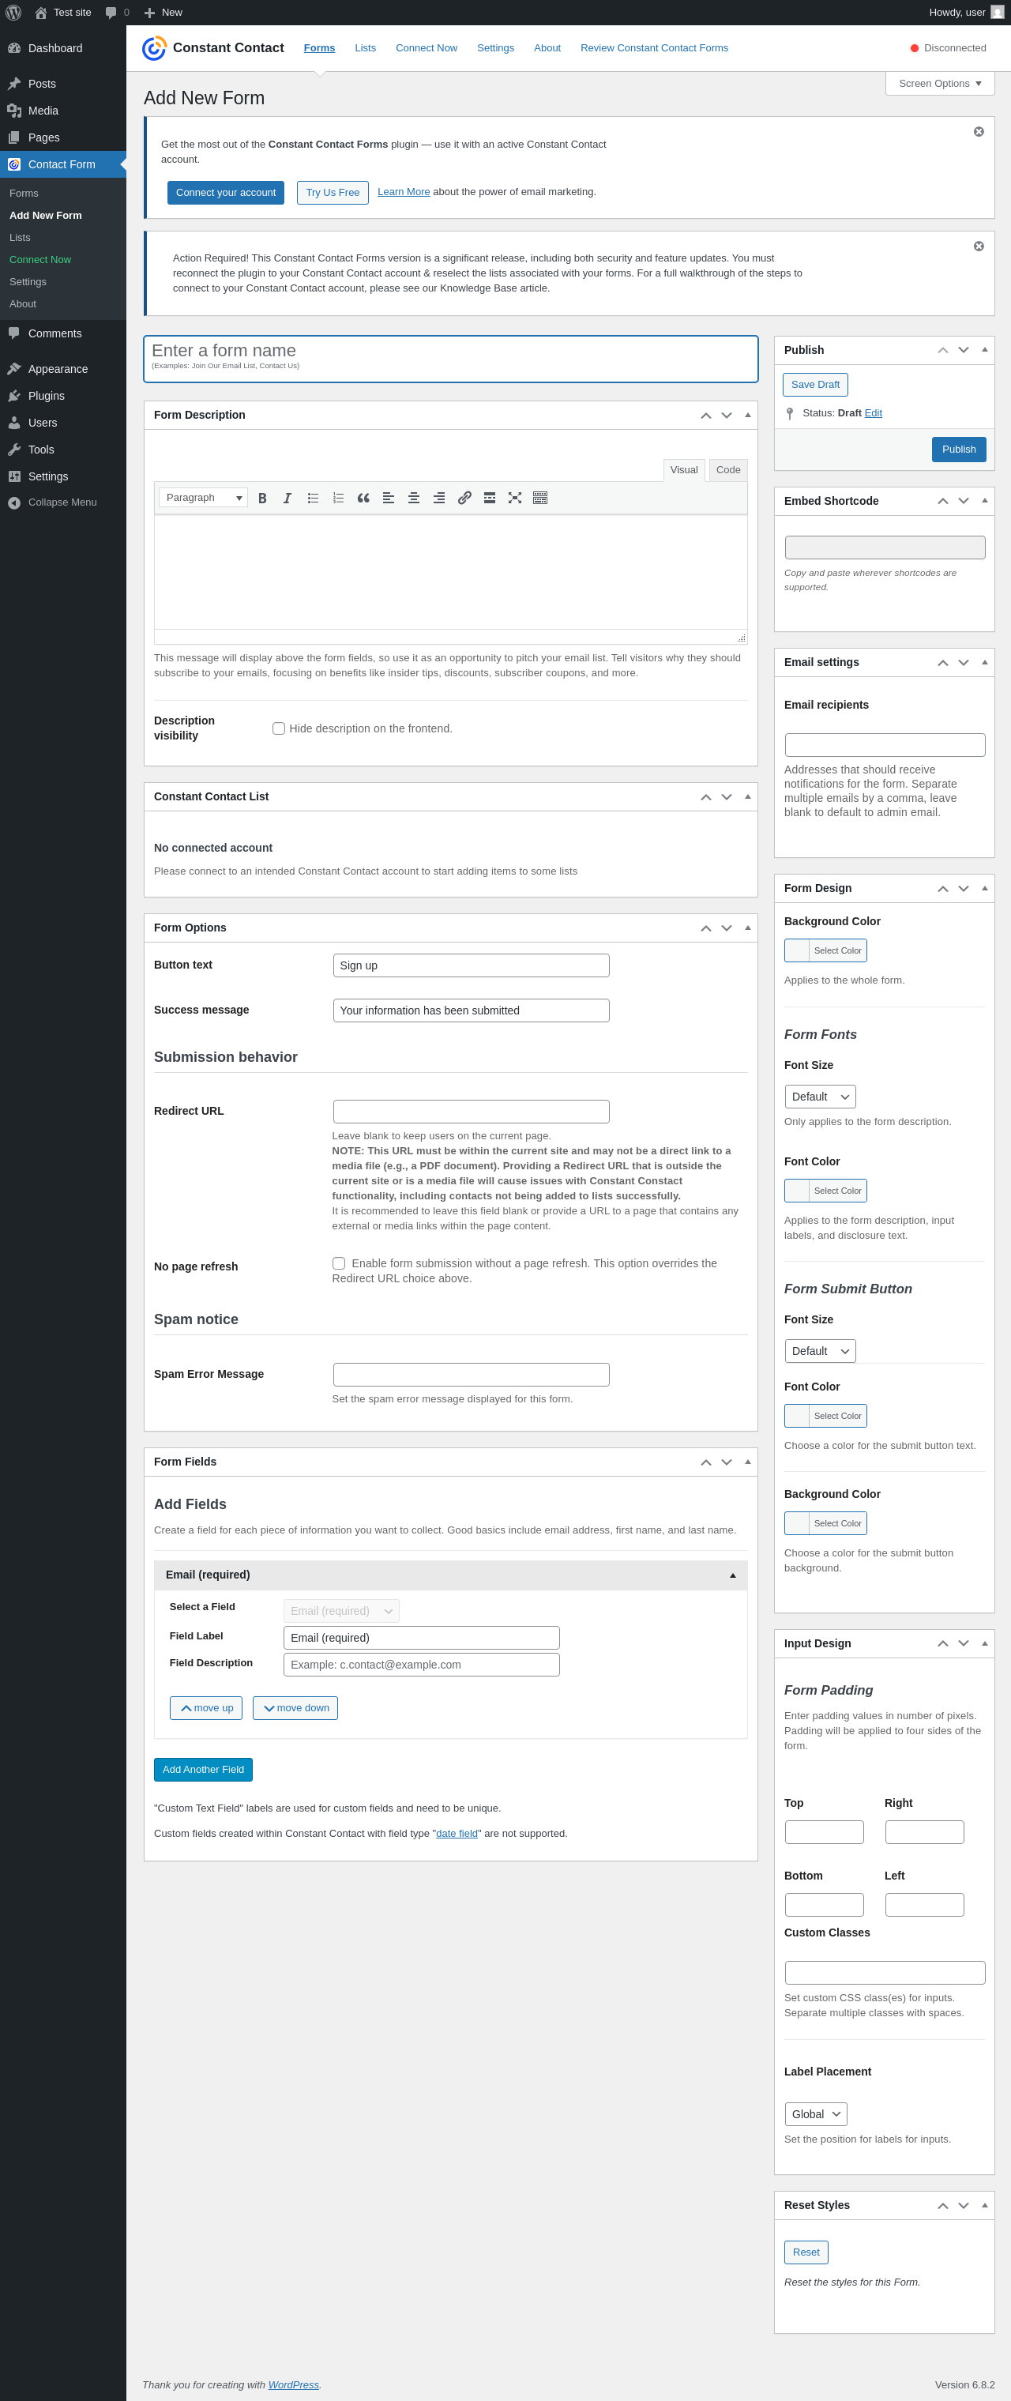Toggle the Constant Contact List panel
The width and height of the screenshot is (1011, 2401).
747,797
